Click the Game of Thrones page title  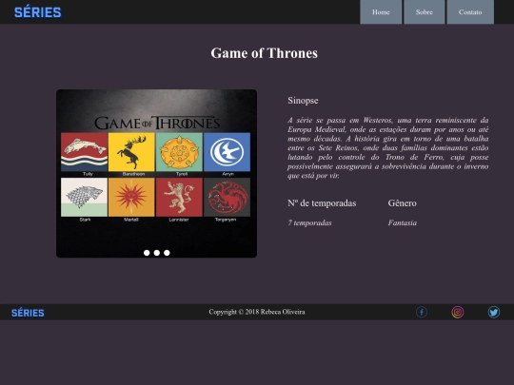(265, 53)
